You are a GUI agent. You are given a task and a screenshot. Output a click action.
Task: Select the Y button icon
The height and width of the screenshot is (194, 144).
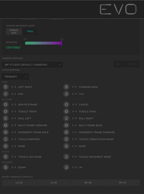66,111
